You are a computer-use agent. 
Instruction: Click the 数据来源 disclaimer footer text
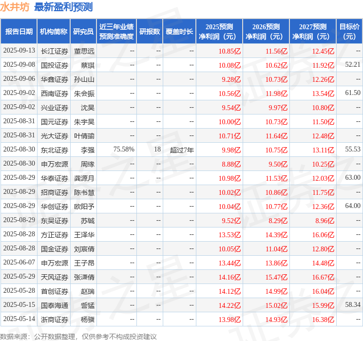pos(78,336)
